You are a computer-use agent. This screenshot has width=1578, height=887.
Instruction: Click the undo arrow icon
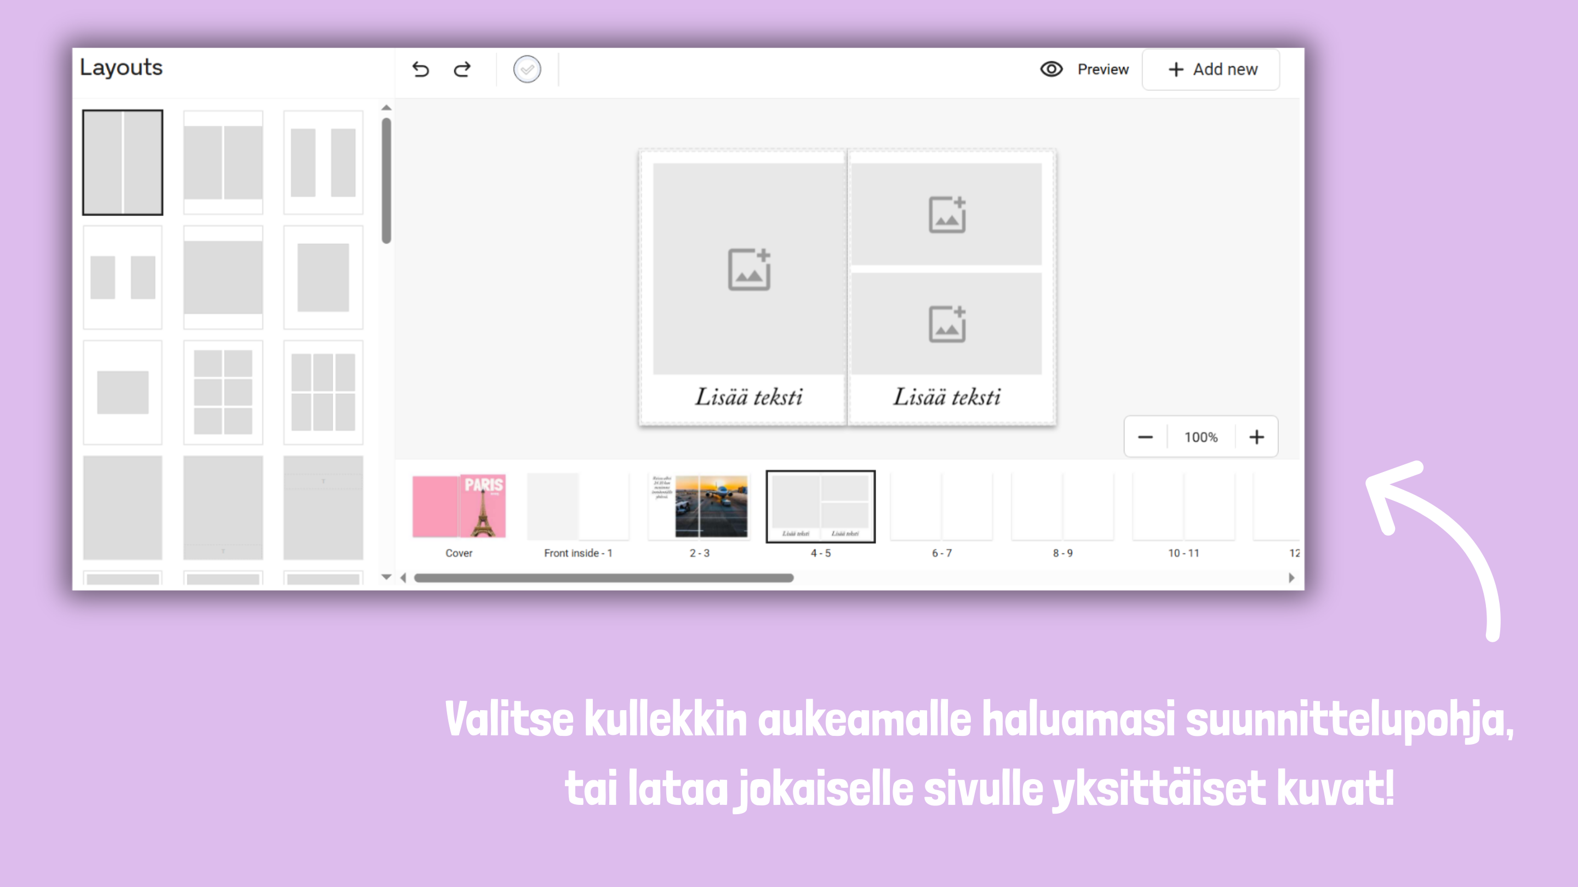pos(420,69)
